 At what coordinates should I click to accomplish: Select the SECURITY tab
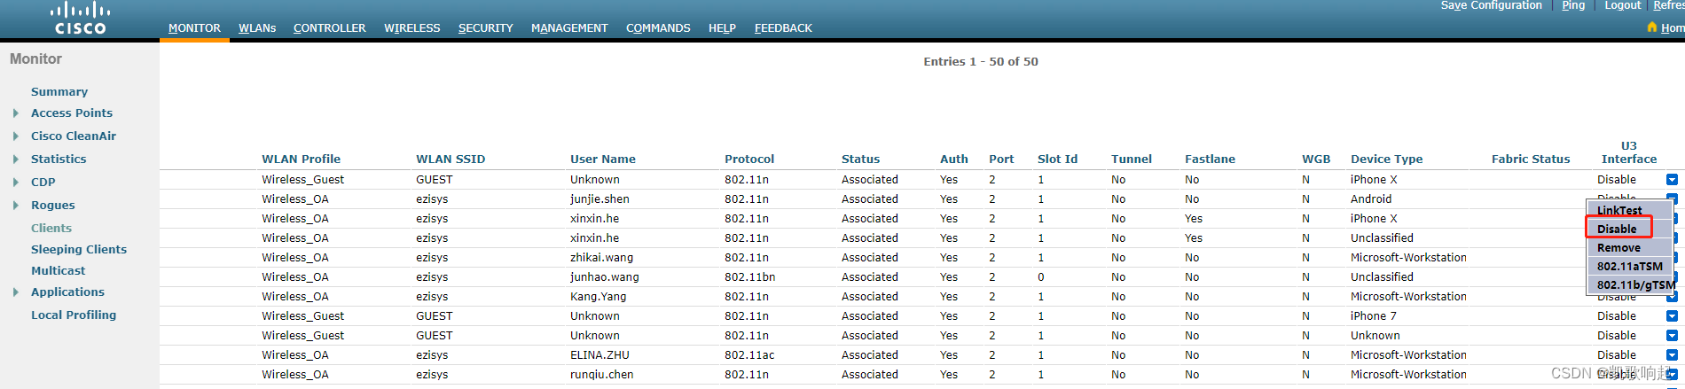coord(486,28)
